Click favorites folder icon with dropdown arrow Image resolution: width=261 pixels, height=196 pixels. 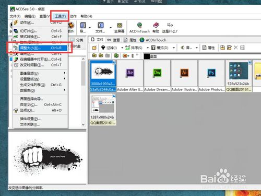click(x=126, y=55)
